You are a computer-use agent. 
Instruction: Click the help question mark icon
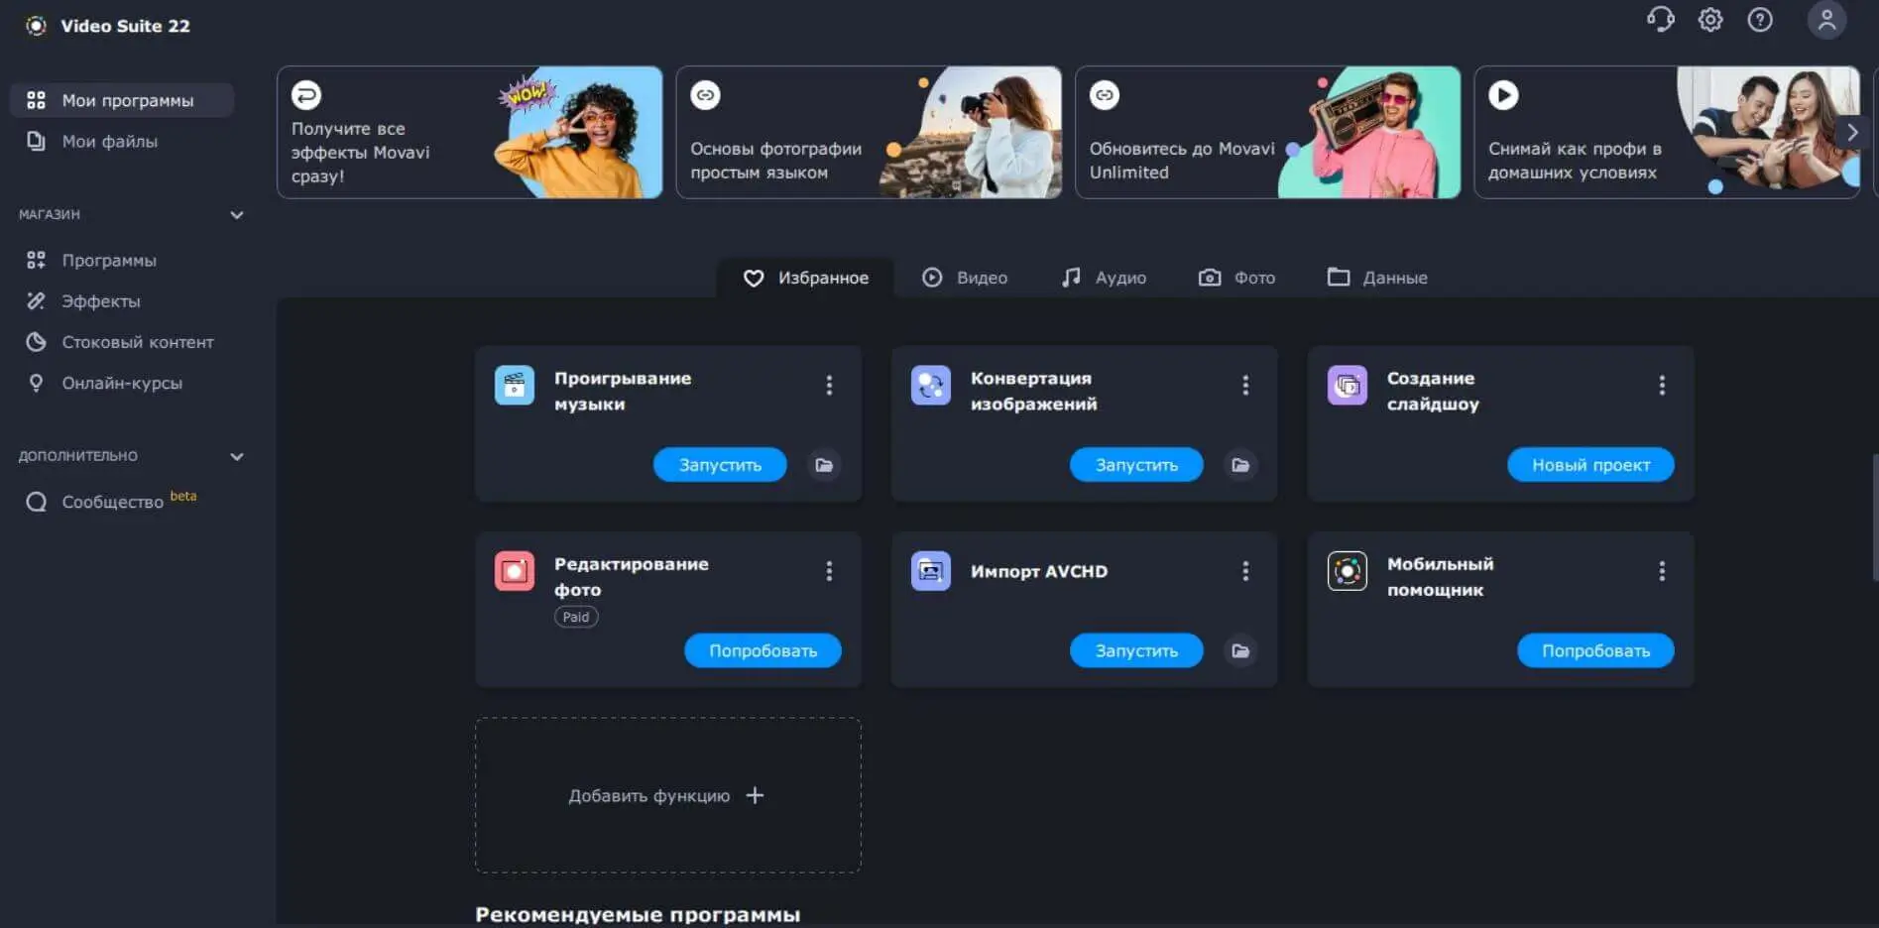[x=1760, y=20]
